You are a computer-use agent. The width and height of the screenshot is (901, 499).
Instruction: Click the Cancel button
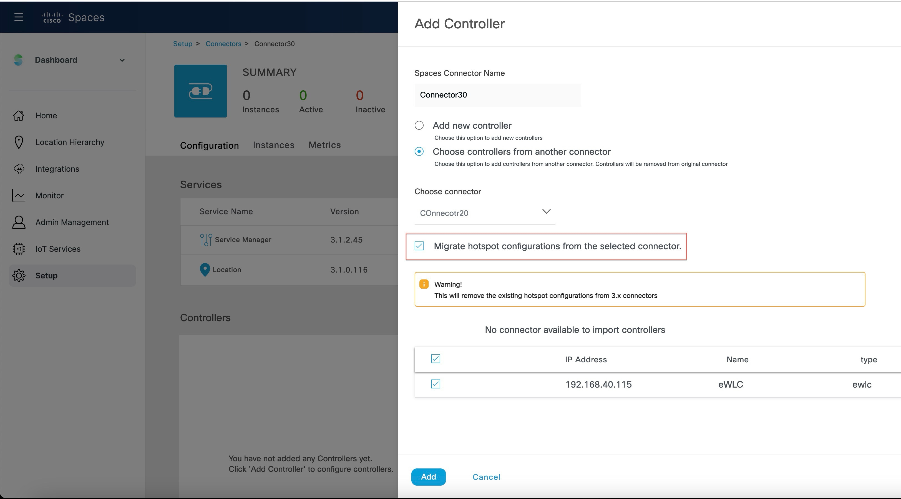[487, 477]
